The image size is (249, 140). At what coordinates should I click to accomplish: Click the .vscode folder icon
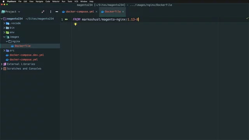pos(7,23)
